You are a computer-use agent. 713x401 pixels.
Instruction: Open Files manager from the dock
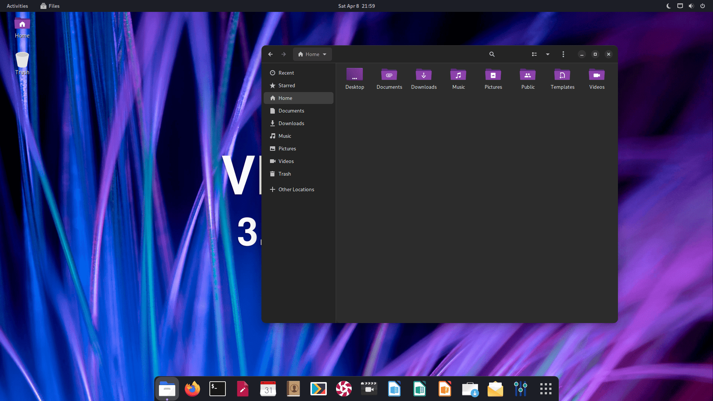tap(167, 389)
